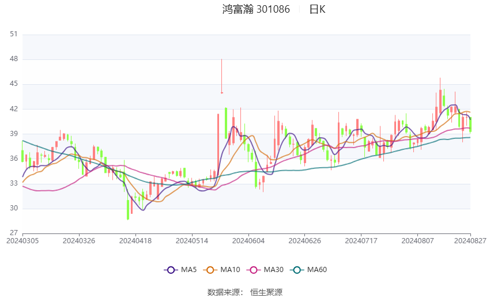Click x-axis date label 20240827
Viewport: 490px width, 298px height.
pyautogui.click(x=470, y=241)
